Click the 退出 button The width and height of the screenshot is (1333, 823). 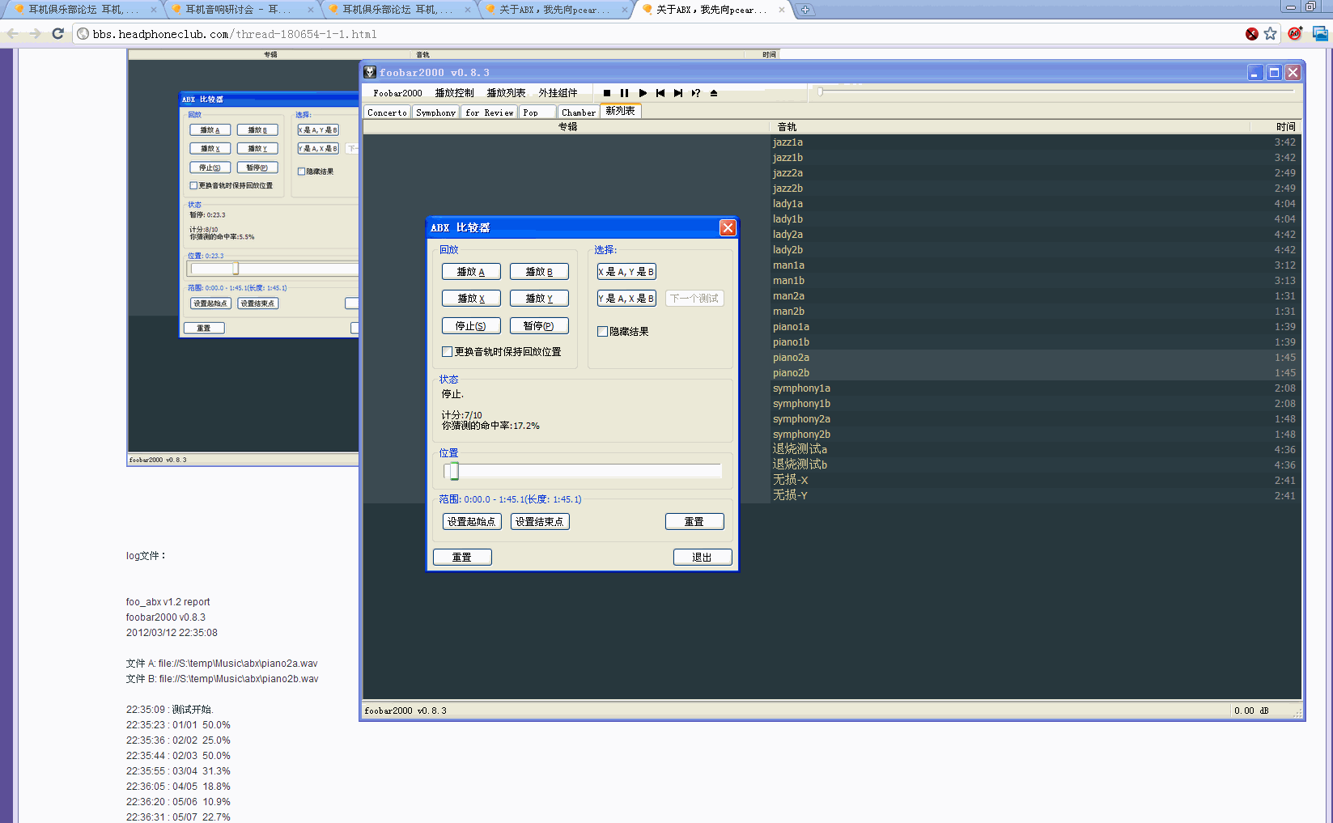[x=703, y=558]
